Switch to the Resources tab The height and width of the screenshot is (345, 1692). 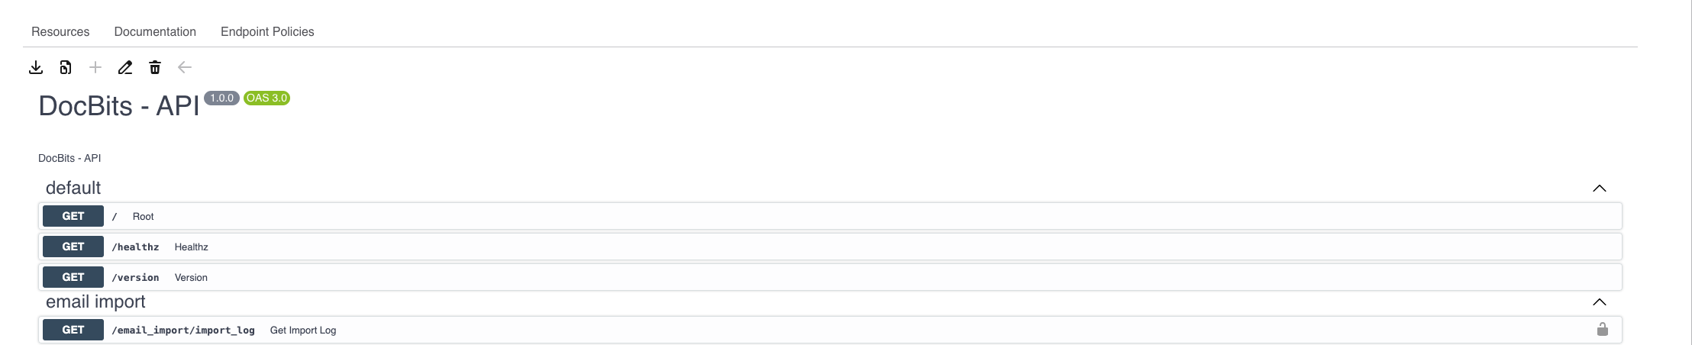click(x=60, y=31)
